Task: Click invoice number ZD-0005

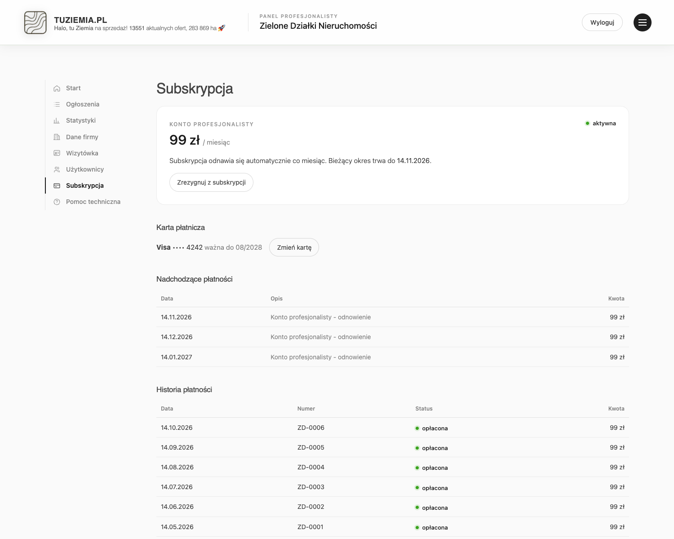Action: click(x=311, y=447)
